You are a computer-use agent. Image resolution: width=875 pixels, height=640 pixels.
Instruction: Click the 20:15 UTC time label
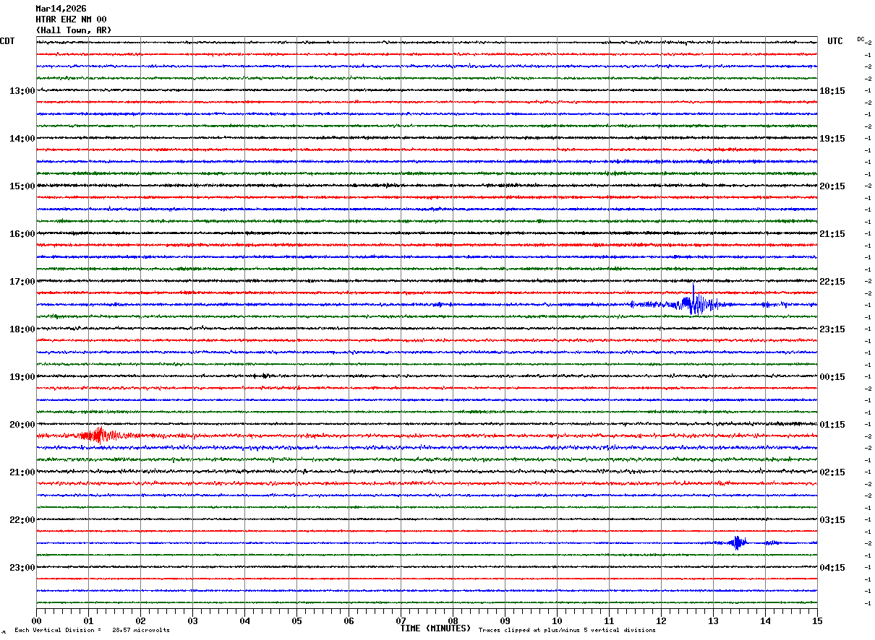[x=832, y=186]
